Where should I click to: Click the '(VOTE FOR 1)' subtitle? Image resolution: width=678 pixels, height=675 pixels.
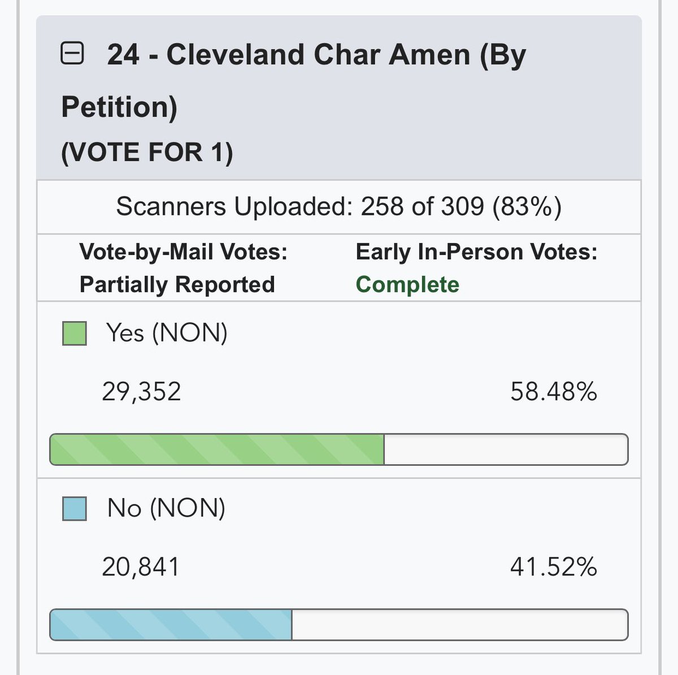point(147,153)
